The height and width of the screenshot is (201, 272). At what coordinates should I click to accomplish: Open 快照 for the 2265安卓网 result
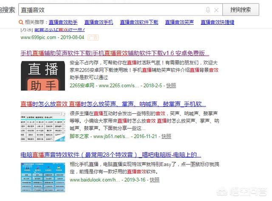point(171,86)
